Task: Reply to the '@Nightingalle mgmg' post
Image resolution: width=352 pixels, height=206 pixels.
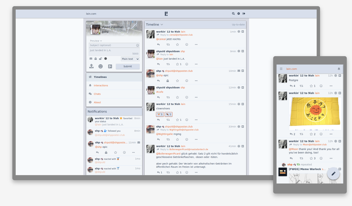Action: point(158,139)
